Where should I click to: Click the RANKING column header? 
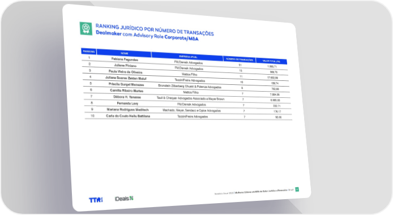[89, 51]
